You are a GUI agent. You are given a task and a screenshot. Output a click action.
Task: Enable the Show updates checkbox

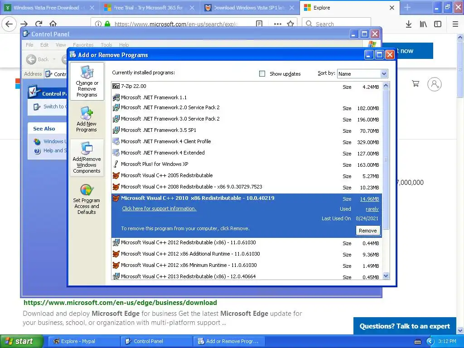(262, 74)
